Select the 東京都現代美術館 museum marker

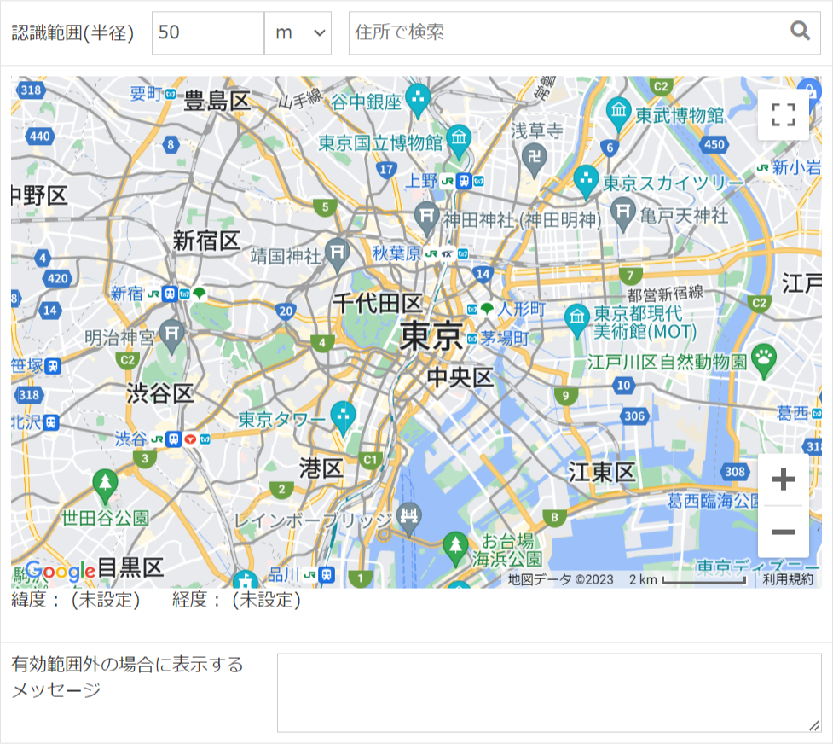(577, 321)
